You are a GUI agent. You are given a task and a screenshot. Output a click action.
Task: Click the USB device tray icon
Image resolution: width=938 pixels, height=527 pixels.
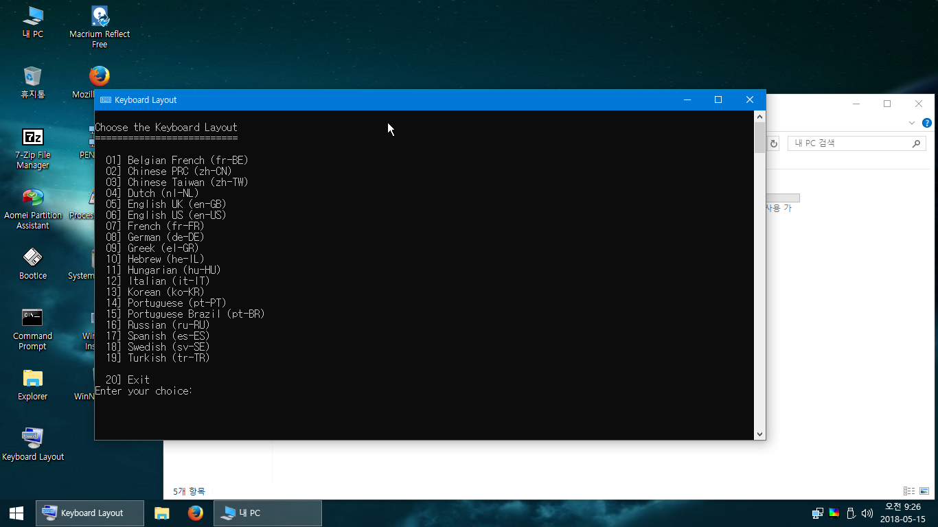click(851, 513)
